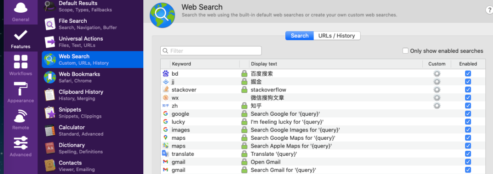
Task: Open Clipboard History feature settings
Action: 92,95
